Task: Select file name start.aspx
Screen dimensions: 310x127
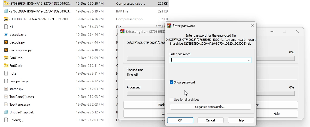Action: (16, 89)
